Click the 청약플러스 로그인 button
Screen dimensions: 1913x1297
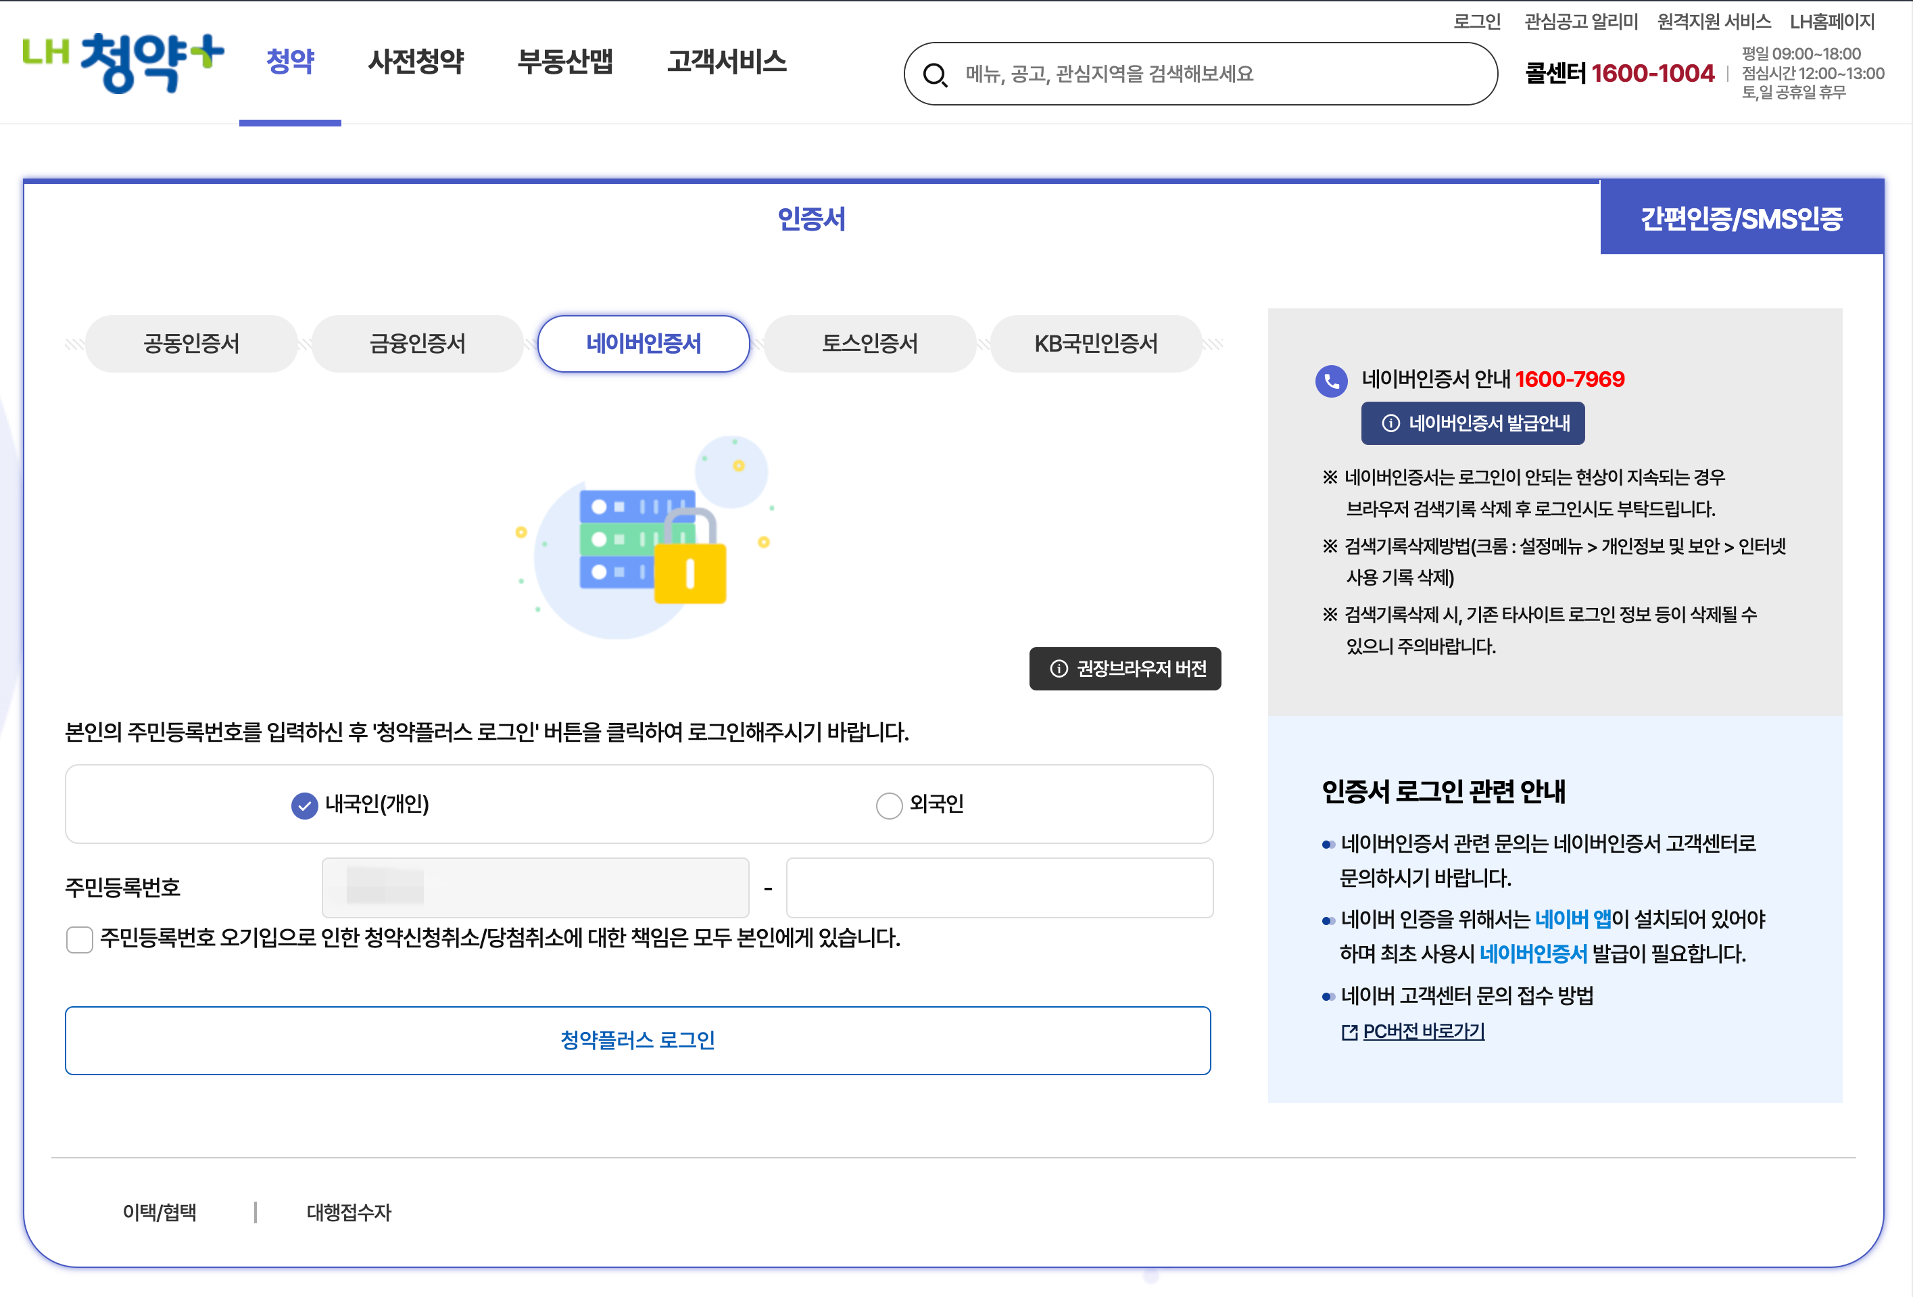[x=638, y=1040]
